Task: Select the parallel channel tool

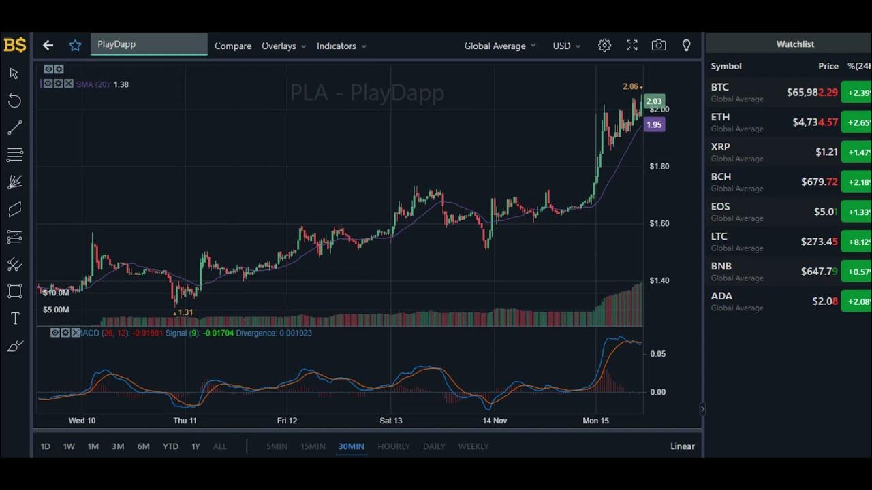Action: 14,210
